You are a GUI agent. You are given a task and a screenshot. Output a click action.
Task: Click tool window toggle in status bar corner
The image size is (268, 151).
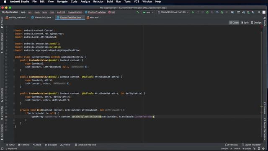2,148
